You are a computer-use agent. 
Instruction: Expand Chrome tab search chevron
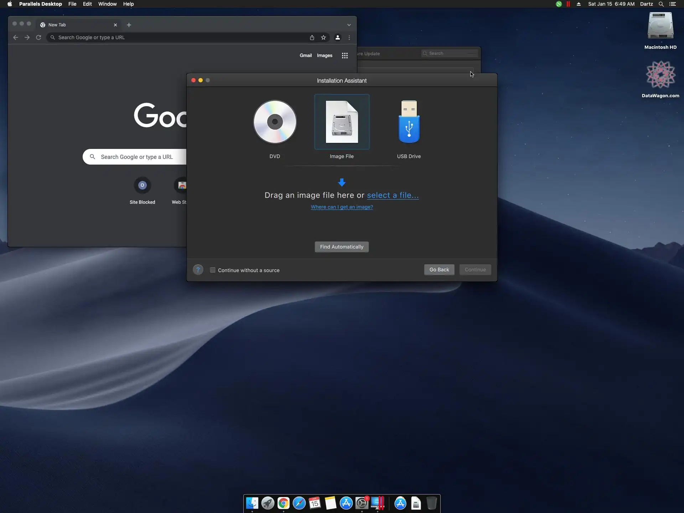tap(349, 25)
